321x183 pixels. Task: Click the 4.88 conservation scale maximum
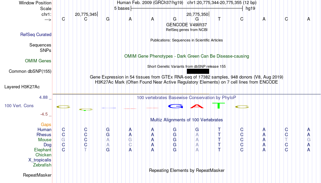pos(44,97)
